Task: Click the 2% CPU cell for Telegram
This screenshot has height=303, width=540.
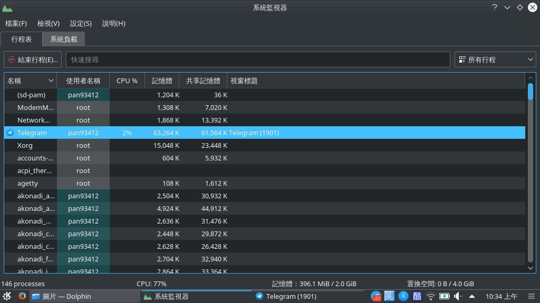Action: pyautogui.click(x=127, y=133)
